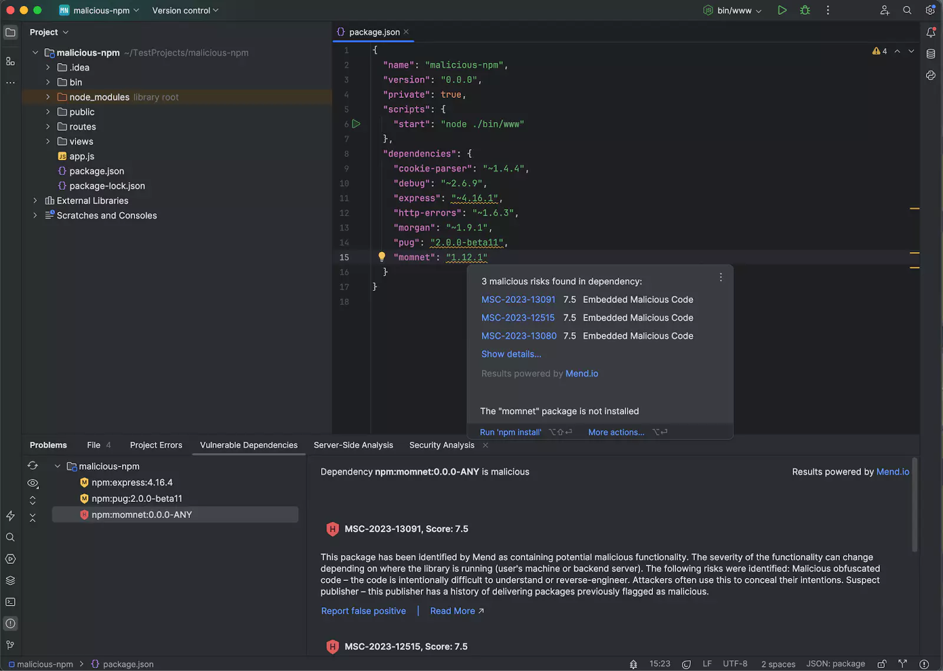The width and height of the screenshot is (943, 671).
Task: Open the Notifications bell panel
Action: [x=931, y=32]
